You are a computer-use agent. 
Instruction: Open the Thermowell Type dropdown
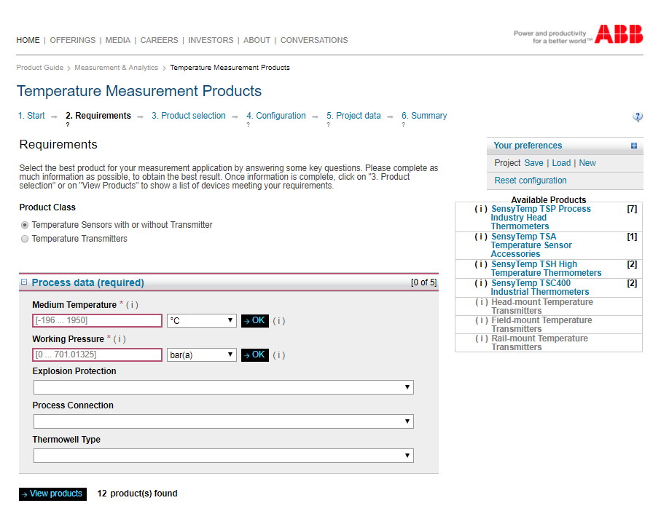[x=224, y=456]
